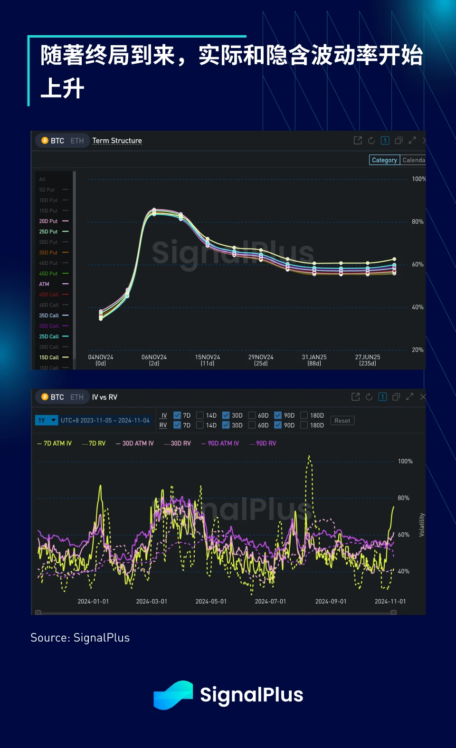
Task: Uncheck the 90D RV checkbox
Action: 278,425
